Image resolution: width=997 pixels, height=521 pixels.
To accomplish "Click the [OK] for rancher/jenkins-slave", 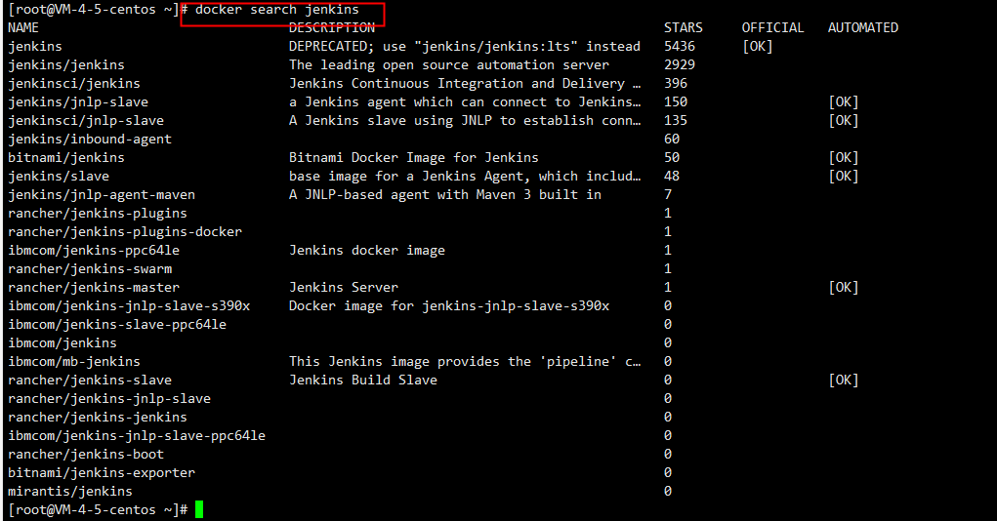I will (x=843, y=380).
